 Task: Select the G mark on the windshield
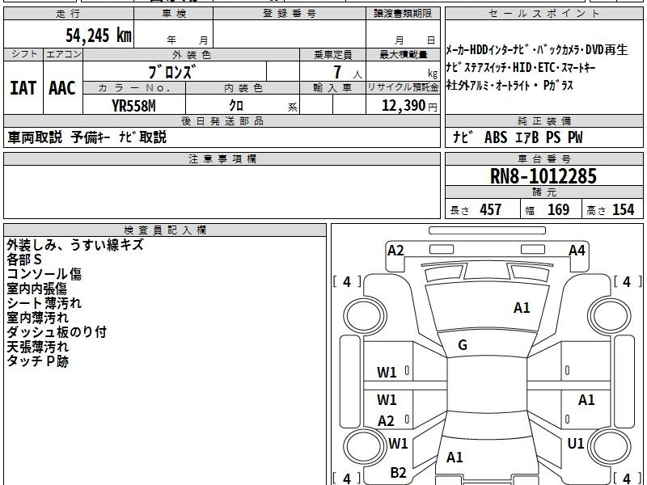pyautogui.click(x=463, y=345)
